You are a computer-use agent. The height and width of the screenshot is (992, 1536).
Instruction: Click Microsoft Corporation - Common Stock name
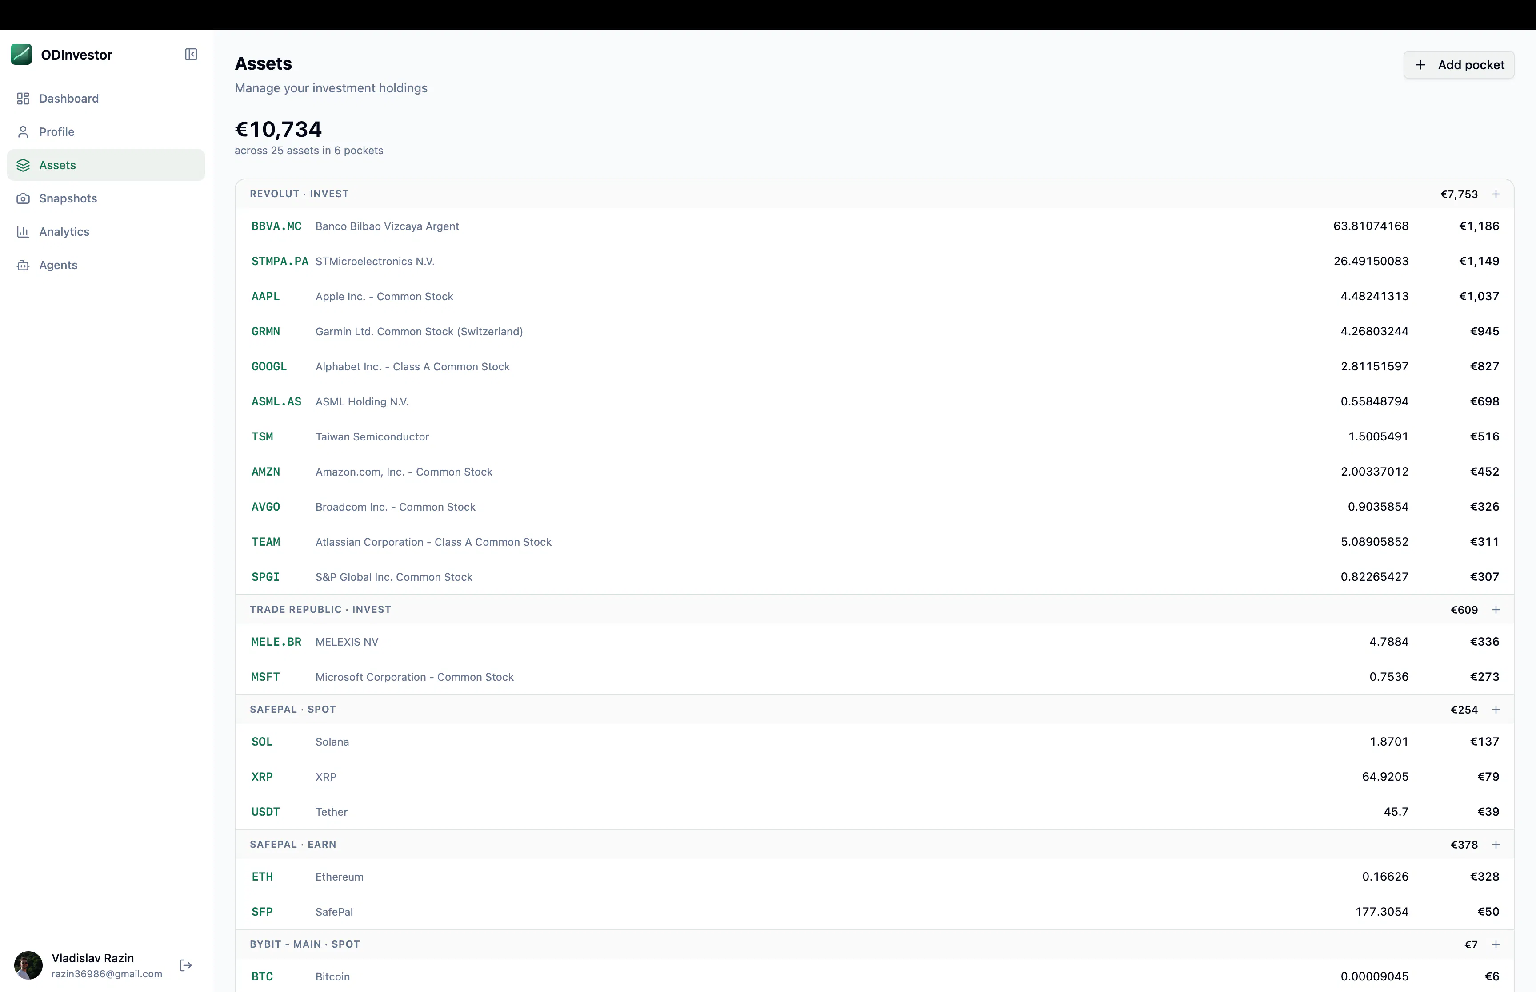(x=415, y=677)
